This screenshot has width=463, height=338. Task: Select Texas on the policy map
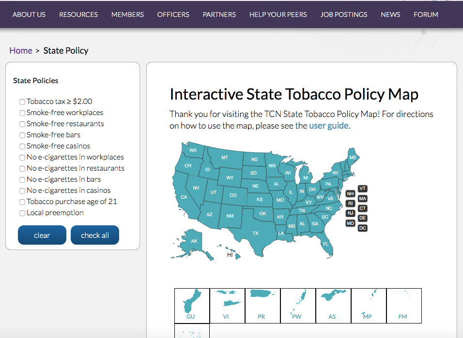click(255, 233)
